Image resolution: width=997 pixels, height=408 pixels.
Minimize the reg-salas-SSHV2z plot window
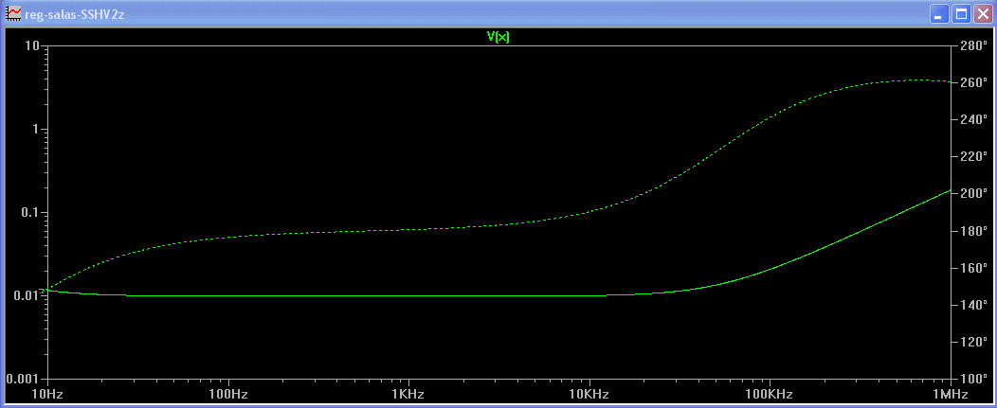(939, 13)
